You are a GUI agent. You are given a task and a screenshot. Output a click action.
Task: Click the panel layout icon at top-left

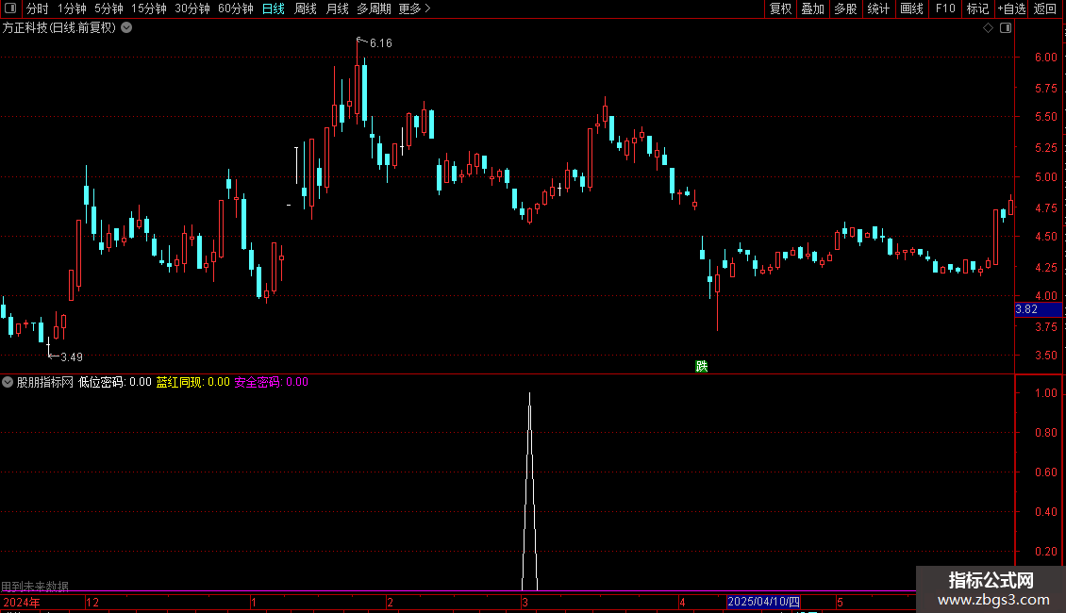point(10,8)
